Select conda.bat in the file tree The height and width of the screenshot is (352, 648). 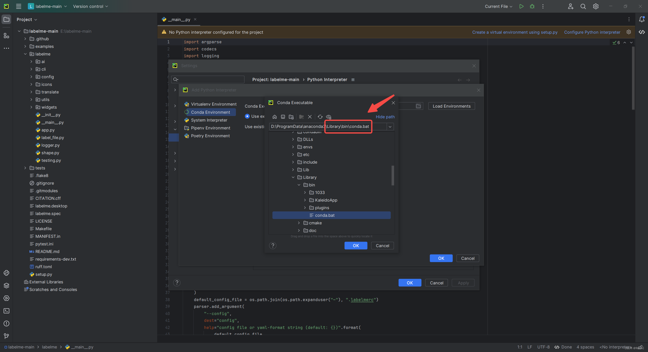pos(331,215)
